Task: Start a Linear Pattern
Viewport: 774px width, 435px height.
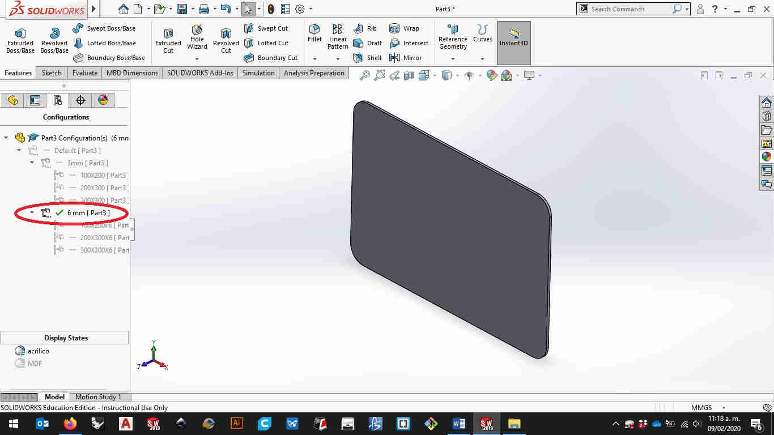Action: [338, 37]
